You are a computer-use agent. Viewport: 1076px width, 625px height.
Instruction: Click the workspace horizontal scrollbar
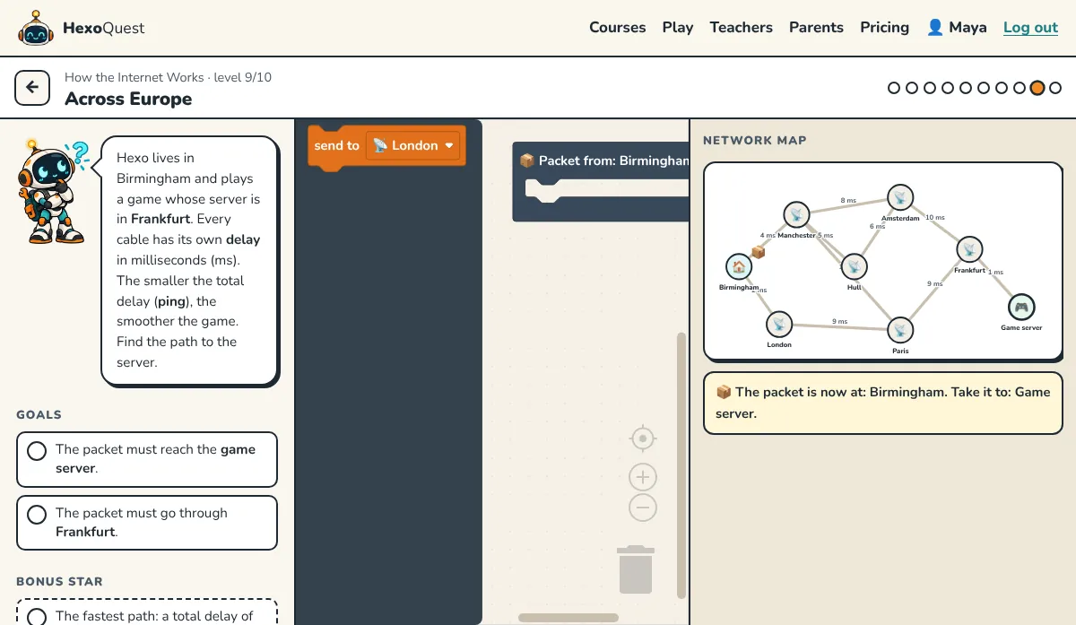coord(568,617)
